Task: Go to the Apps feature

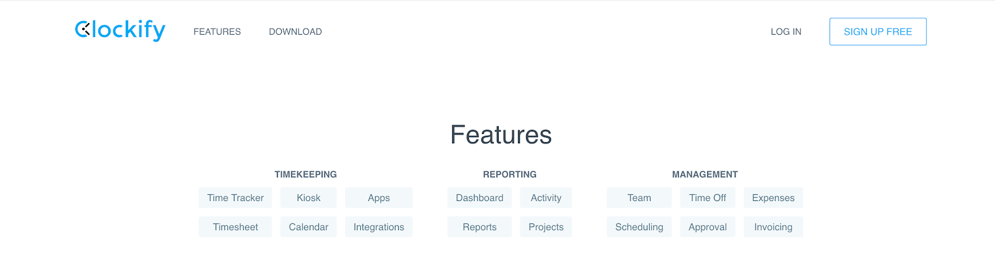Action: pyautogui.click(x=379, y=198)
